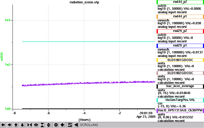Click hac_bcm_average value VAL=0.034045 text
Viewport: 204px width, 128px height.
[x=180, y=93]
